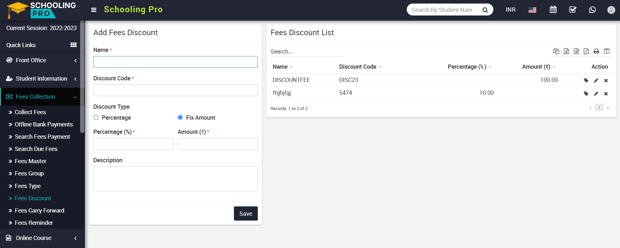Screen dimensions: 620x248
Task: Open Fees Carry Forward menu item
Action: pos(39,211)
